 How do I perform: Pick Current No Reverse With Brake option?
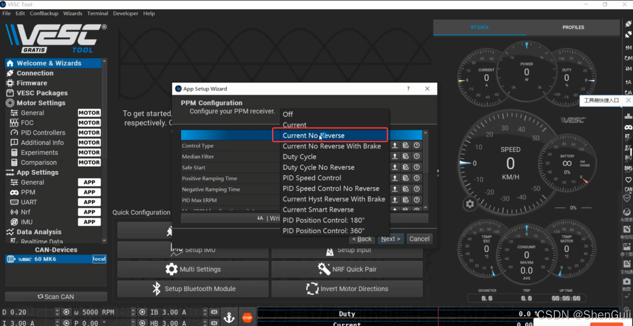point(332,146)
